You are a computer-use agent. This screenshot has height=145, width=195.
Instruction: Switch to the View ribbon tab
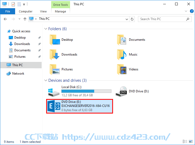(x=43, y=11)
